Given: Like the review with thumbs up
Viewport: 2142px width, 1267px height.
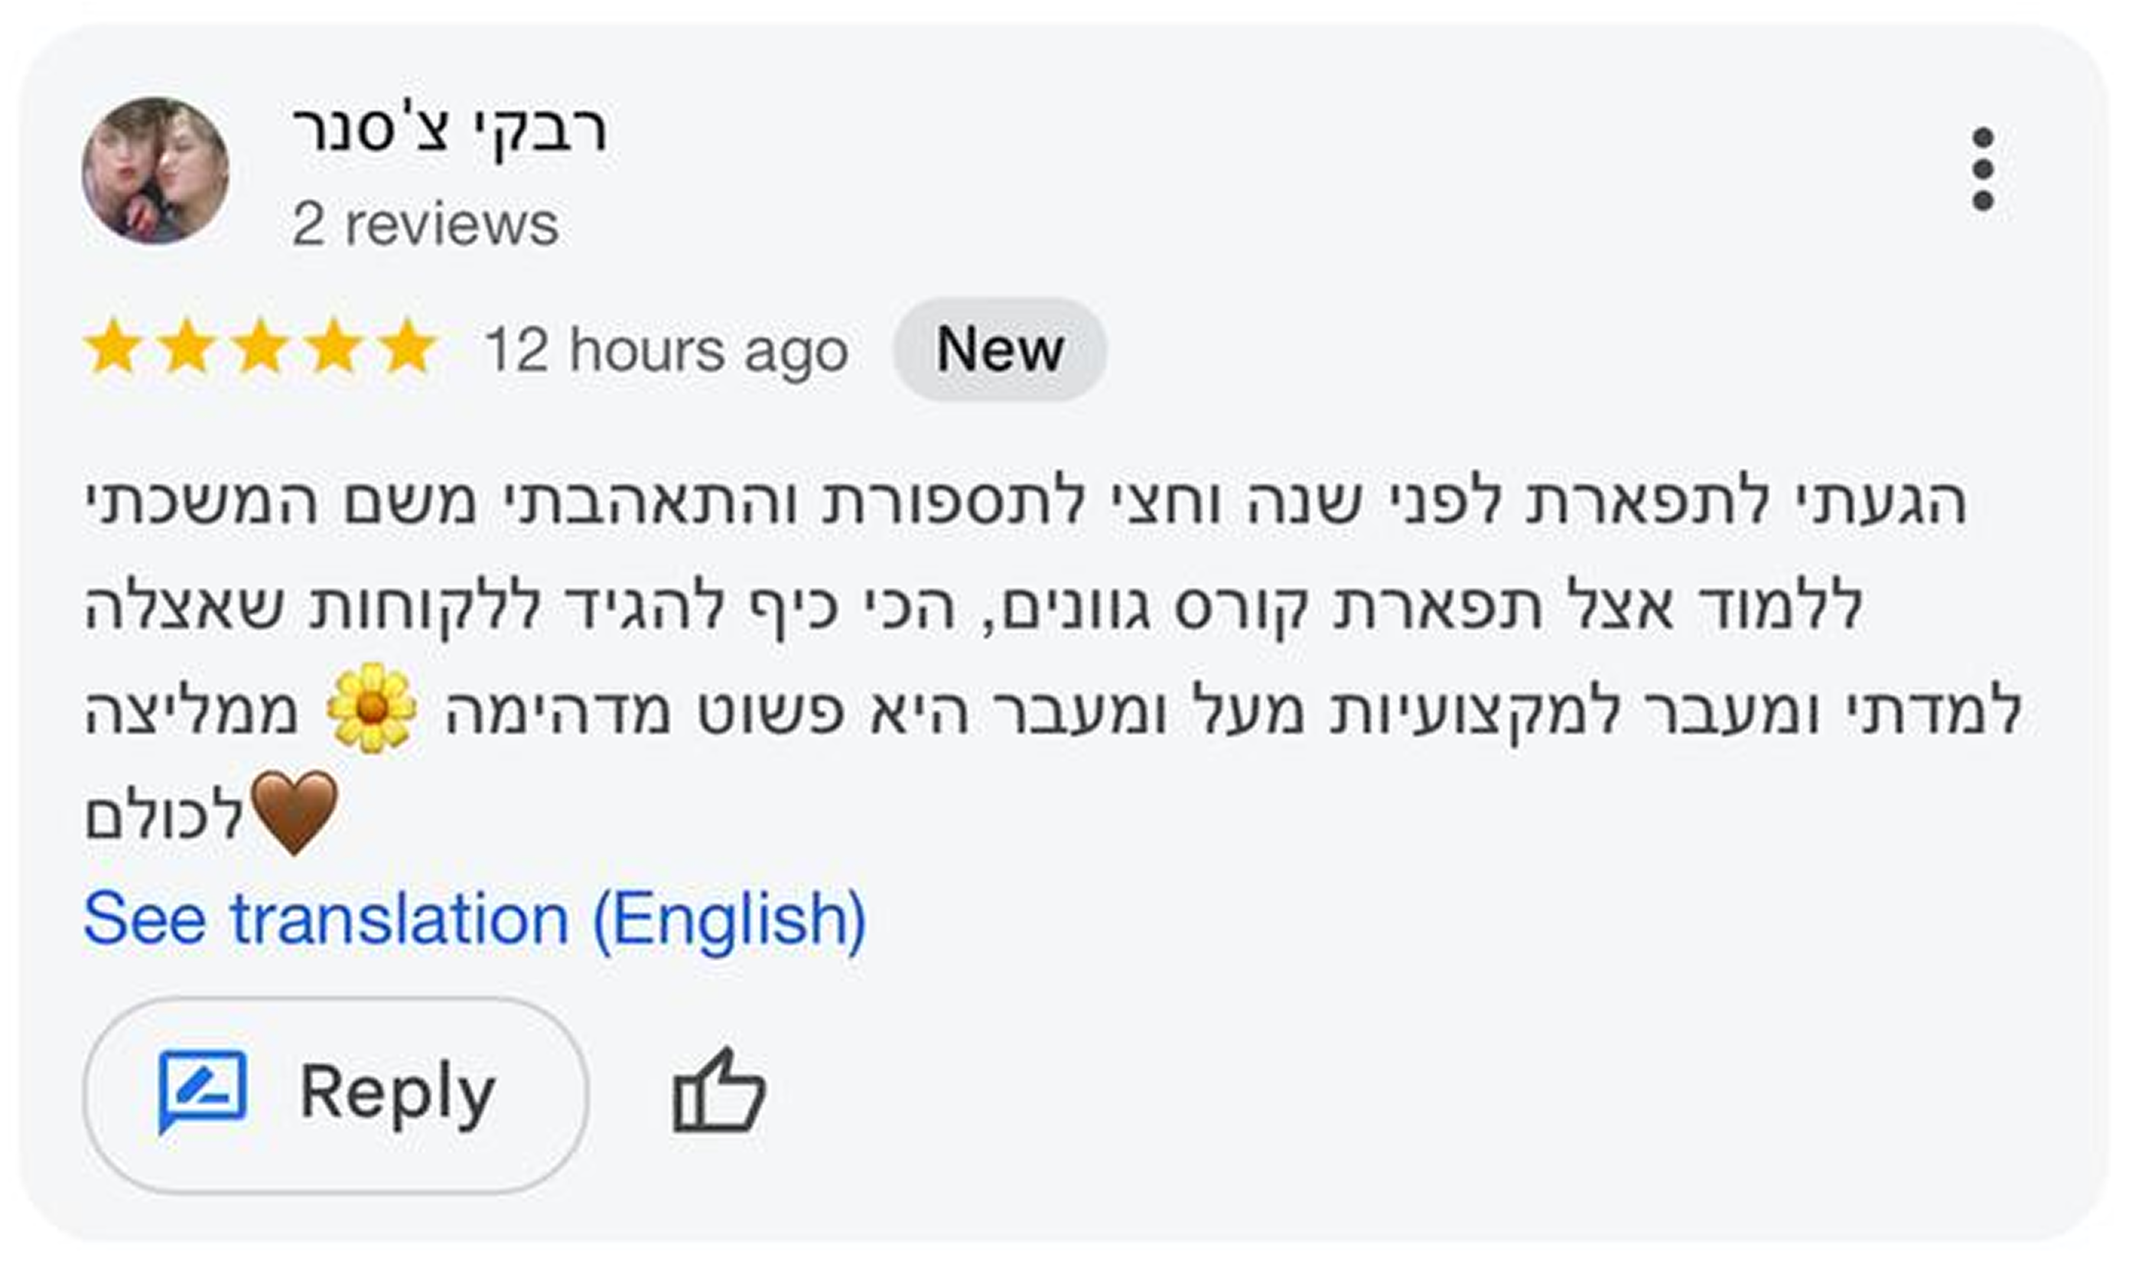Looking at the screenshot, I should tap(718, 1092).
